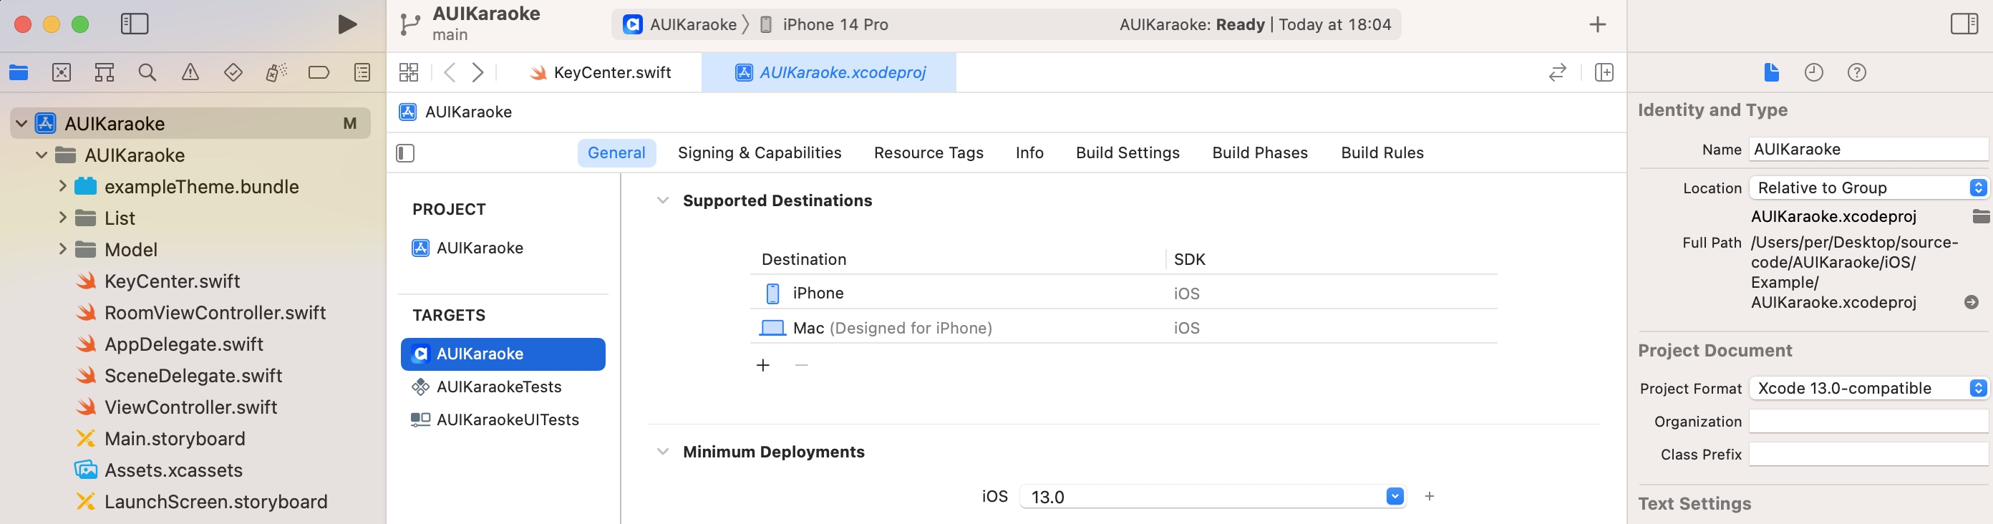Switch to Signing & Capabilities tab

(x=760, y=153)
